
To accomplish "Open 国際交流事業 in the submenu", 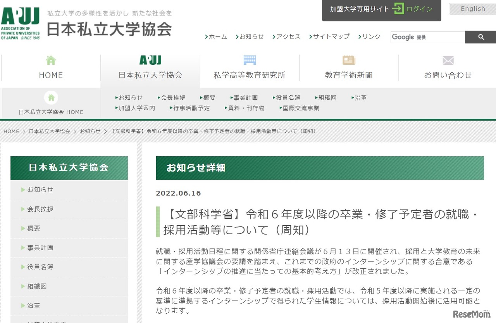I will (300, 108).
